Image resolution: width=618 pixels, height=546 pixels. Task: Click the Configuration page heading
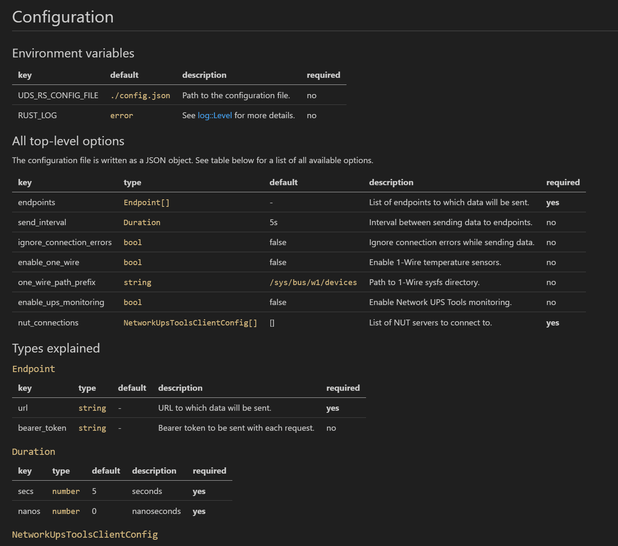63,17
